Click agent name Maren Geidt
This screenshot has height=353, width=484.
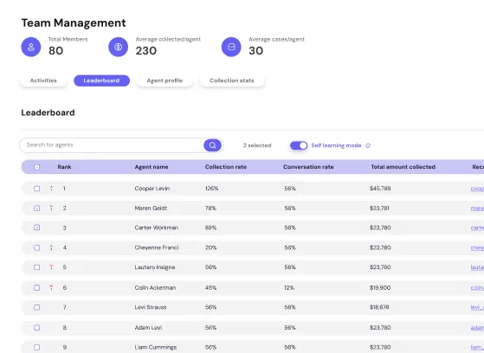(151, 208)
